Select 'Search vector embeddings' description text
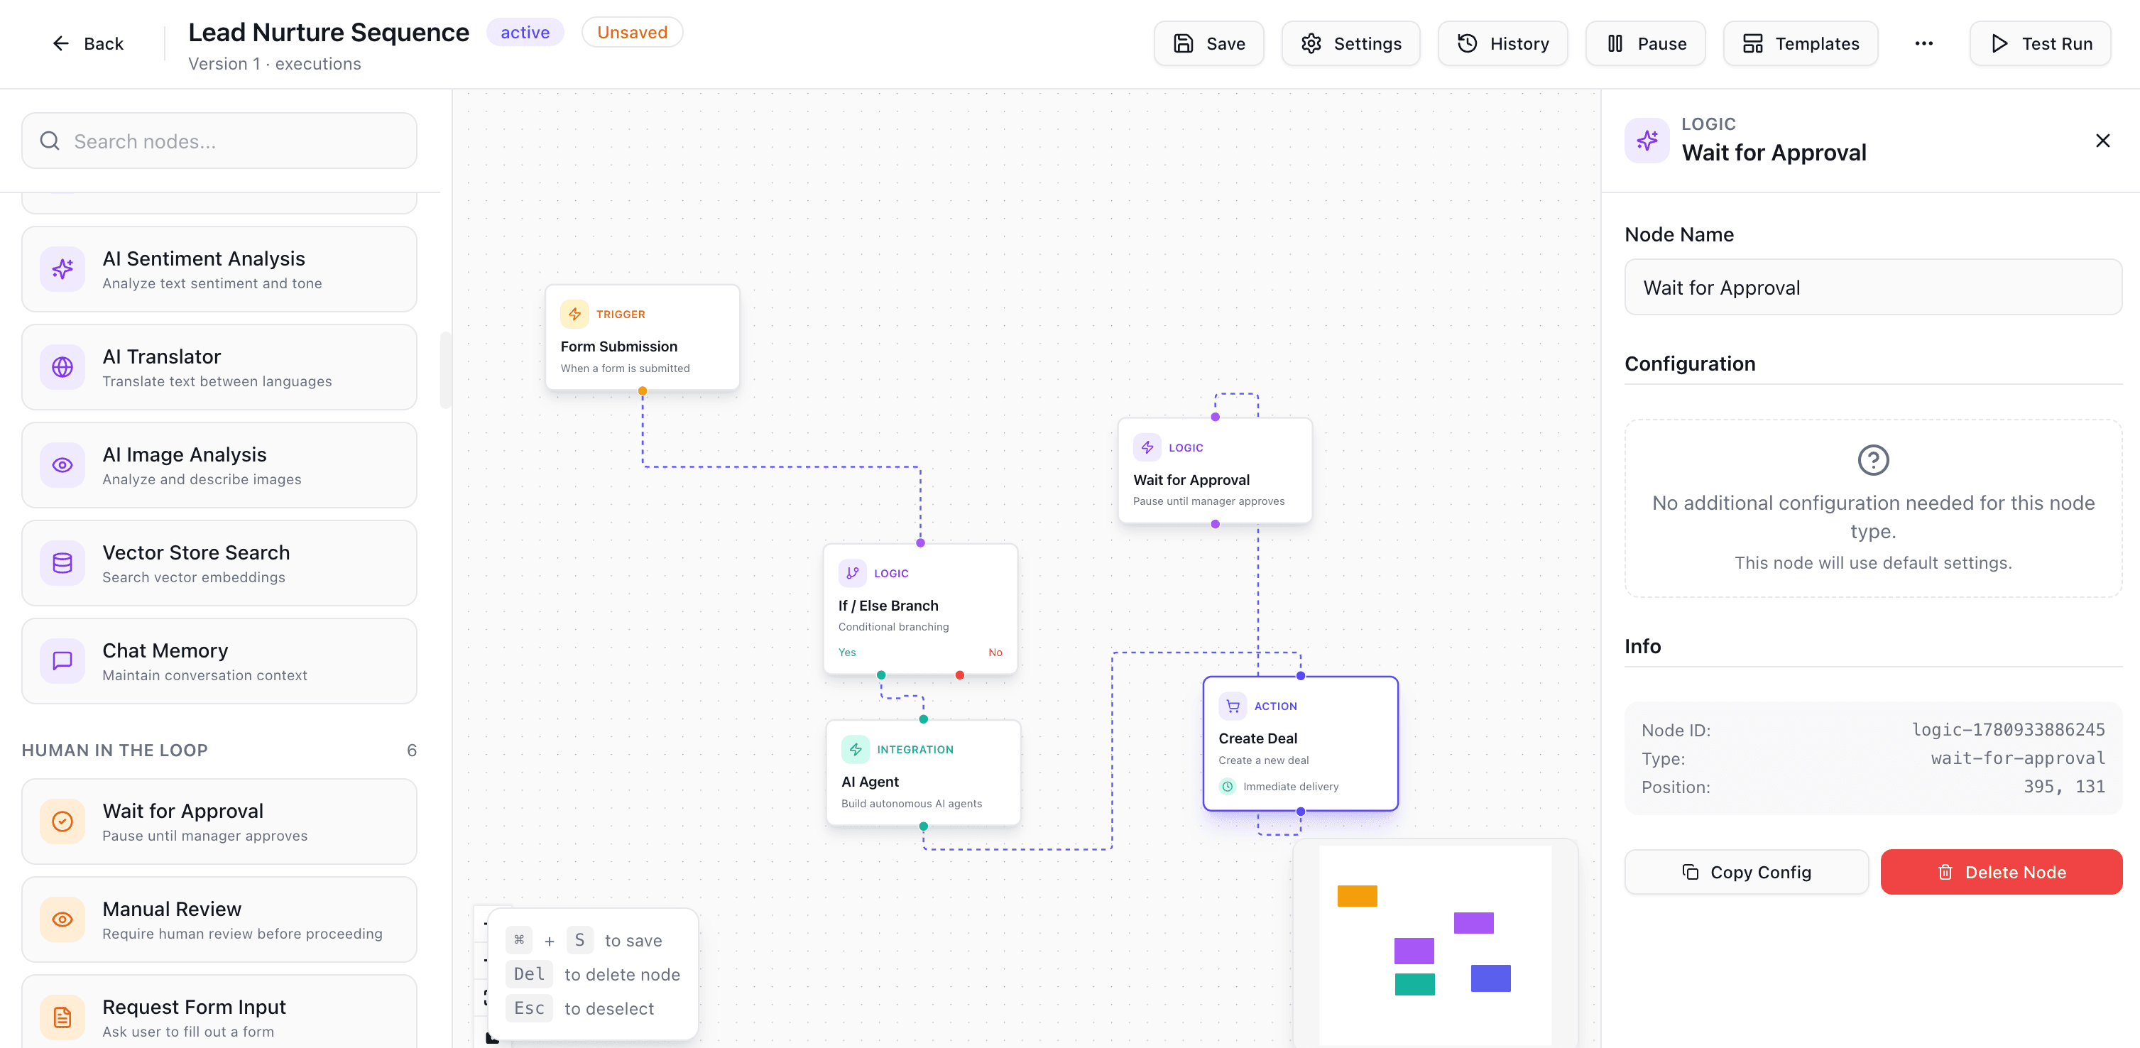Image resolution: width=2140 pixels, height=1048 pixels. [x=194, y=577]
